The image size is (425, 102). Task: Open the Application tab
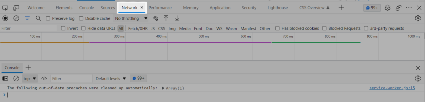[220, 8]
